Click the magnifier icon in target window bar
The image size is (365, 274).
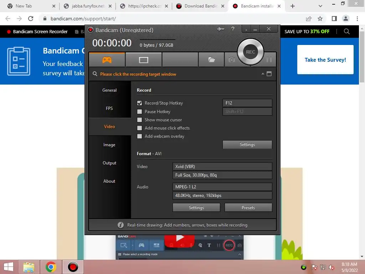click(95, 74)
